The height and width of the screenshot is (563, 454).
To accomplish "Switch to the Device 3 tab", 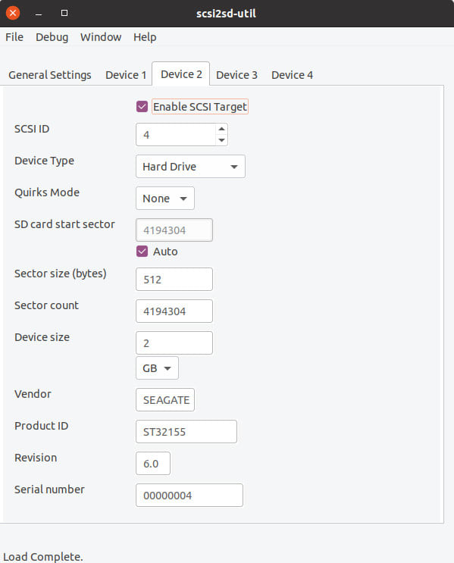I will [x=236, y=75].
